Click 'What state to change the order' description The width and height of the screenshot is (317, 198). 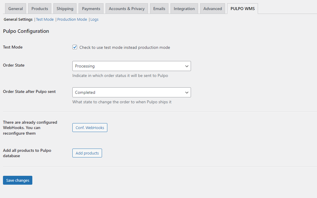tap(122, 102)
